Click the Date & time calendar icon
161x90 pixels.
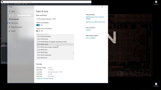click(x=10, y=23)
